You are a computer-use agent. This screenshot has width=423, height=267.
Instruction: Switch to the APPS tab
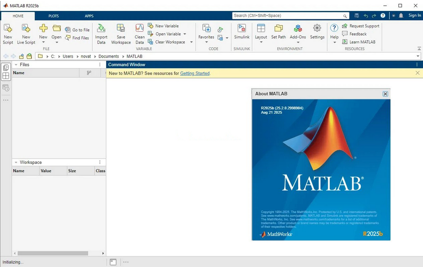(89, 16)
